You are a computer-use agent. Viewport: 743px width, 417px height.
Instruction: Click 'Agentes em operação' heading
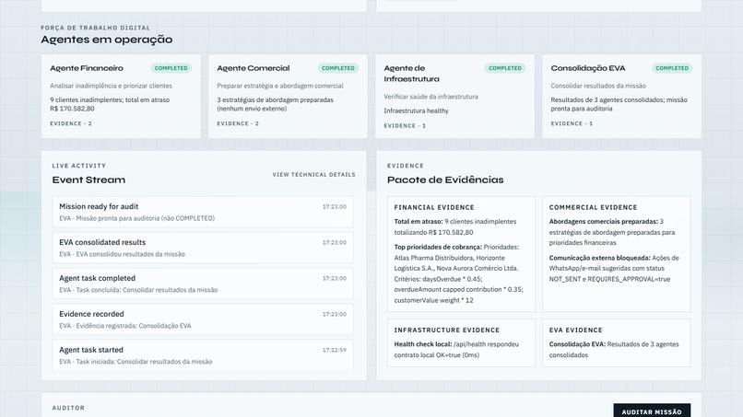coord(107,40)
